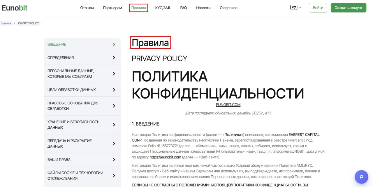Expand the ФАЙЛЫ COOKIE section chevron
373x187 pixels.
point(114,176)
